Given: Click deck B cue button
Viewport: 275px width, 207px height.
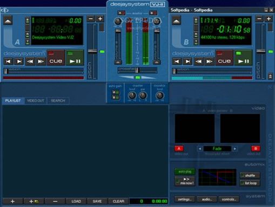Looking at the screenshot, I should click(224, 58).
